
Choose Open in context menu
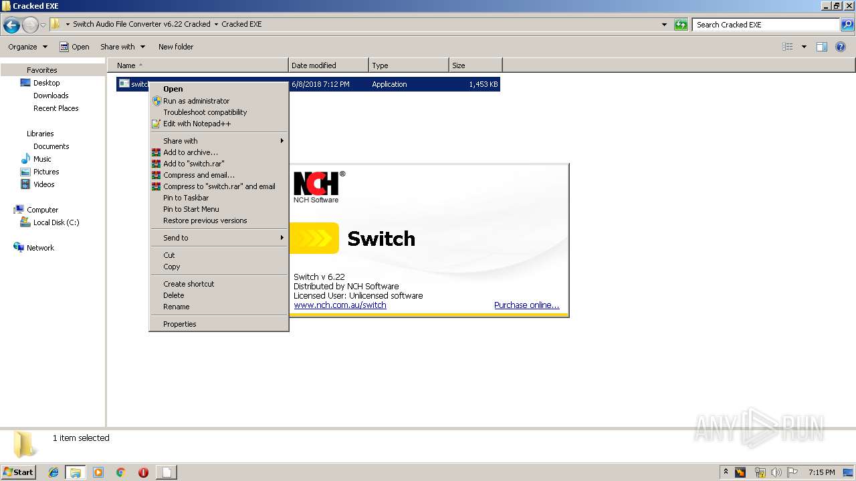coord(219,89)
